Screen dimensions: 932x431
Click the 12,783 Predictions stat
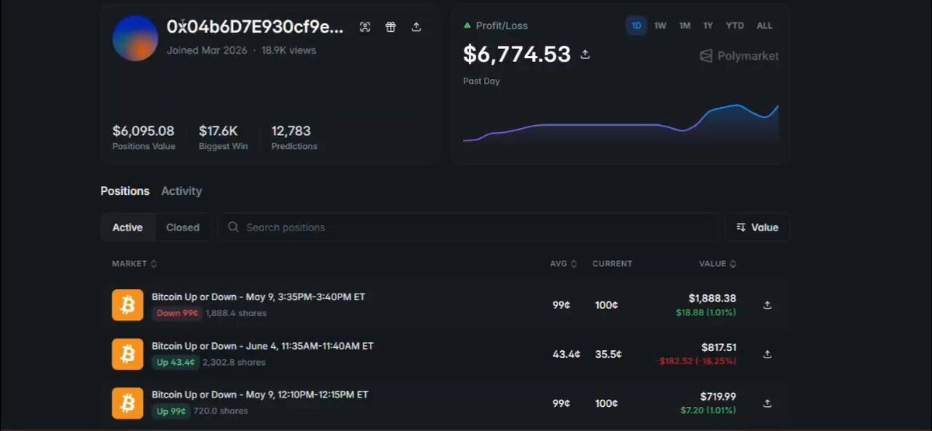tap(294, 136)
